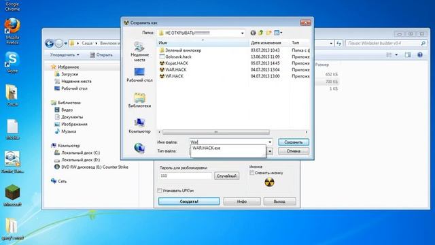The width and height of the screenshot is (435, 245).
Task: Choose WAR.HACK.exe autocomplete suggestion
Action: pyautogui.click(x=207, y=148)
